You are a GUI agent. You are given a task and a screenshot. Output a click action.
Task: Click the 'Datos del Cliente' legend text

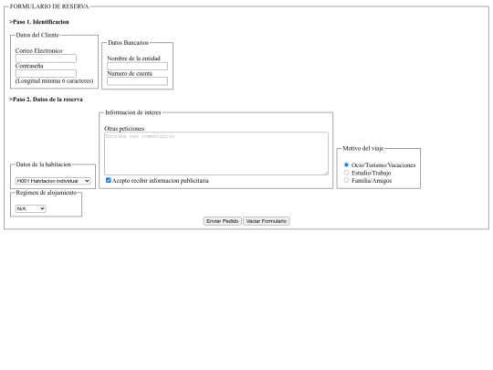tap(37, 35)
